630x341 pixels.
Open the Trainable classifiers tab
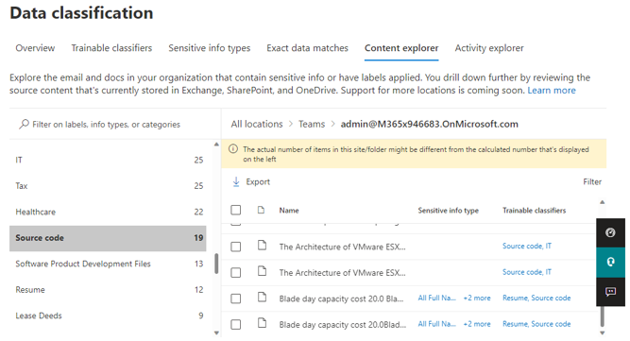(111, 48)
